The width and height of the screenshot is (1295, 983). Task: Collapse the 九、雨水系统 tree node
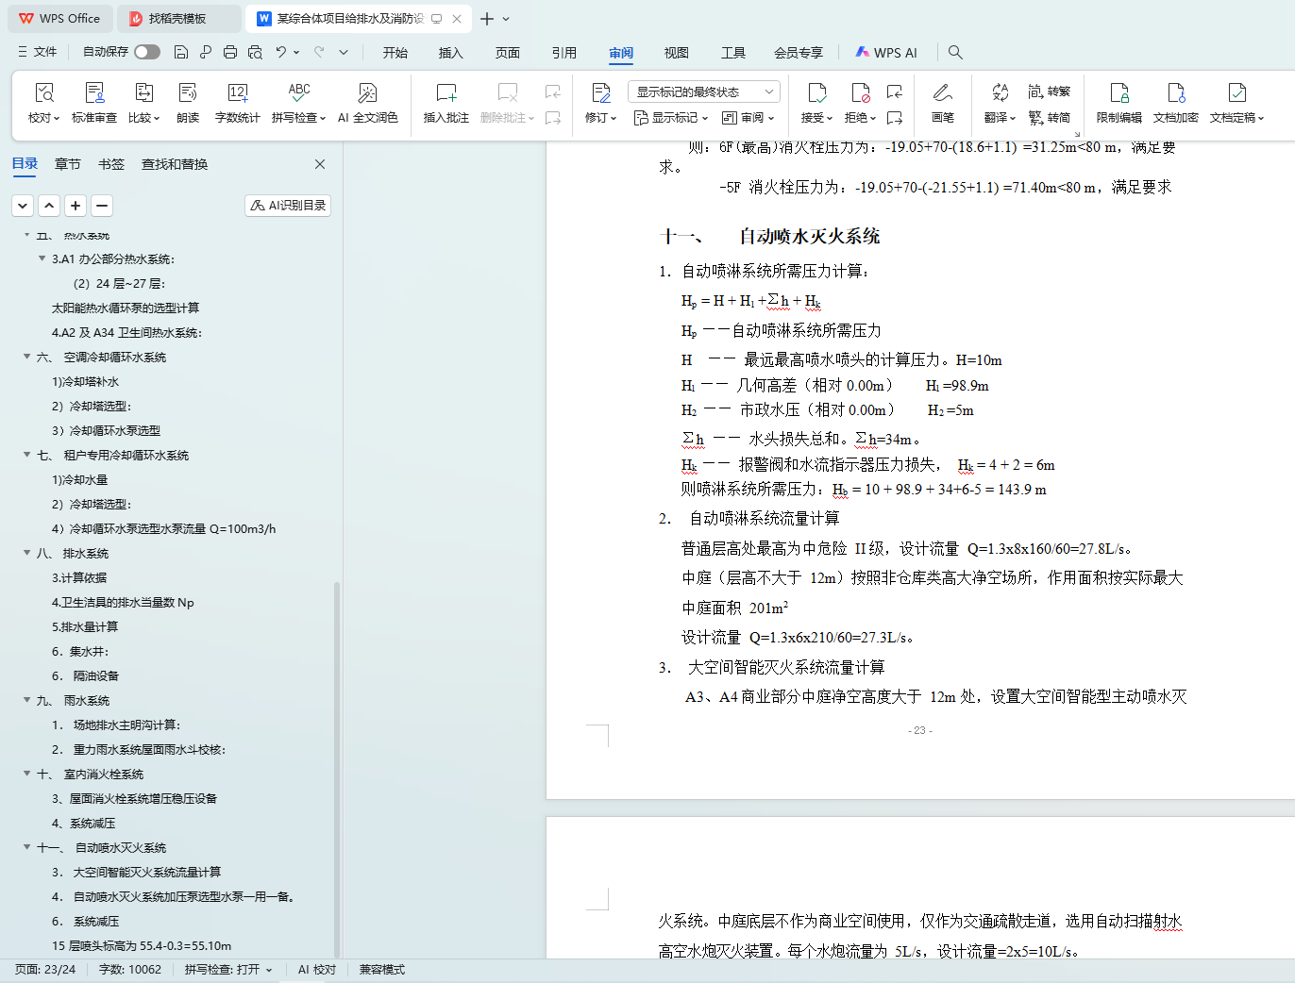point(27,700)
